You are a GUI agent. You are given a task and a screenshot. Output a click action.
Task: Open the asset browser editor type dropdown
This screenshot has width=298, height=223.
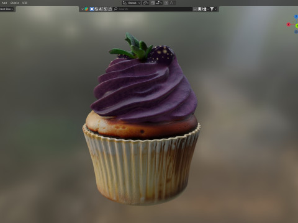pos(83,9)
